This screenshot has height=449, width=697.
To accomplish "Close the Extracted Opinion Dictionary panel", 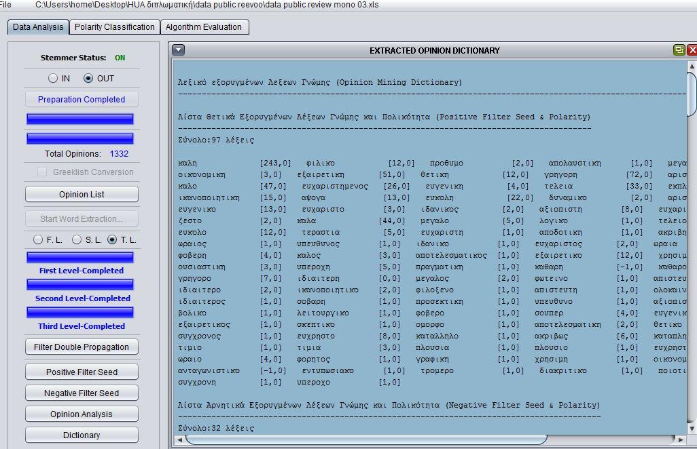I will click(x=692, y=50).
